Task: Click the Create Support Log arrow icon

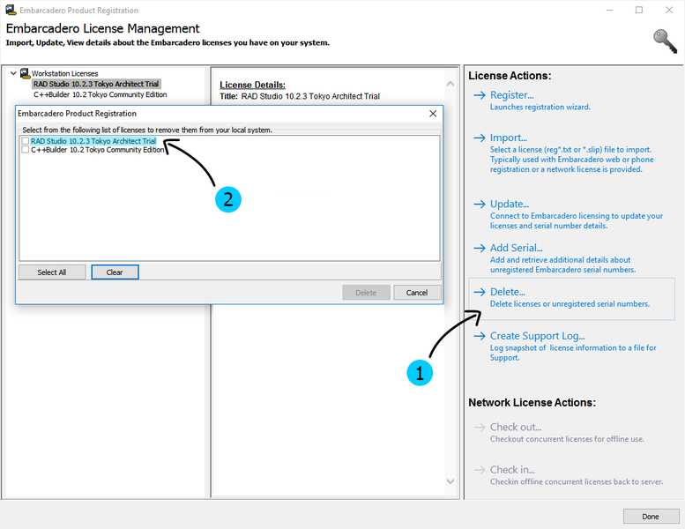Action: pos(480,336)
